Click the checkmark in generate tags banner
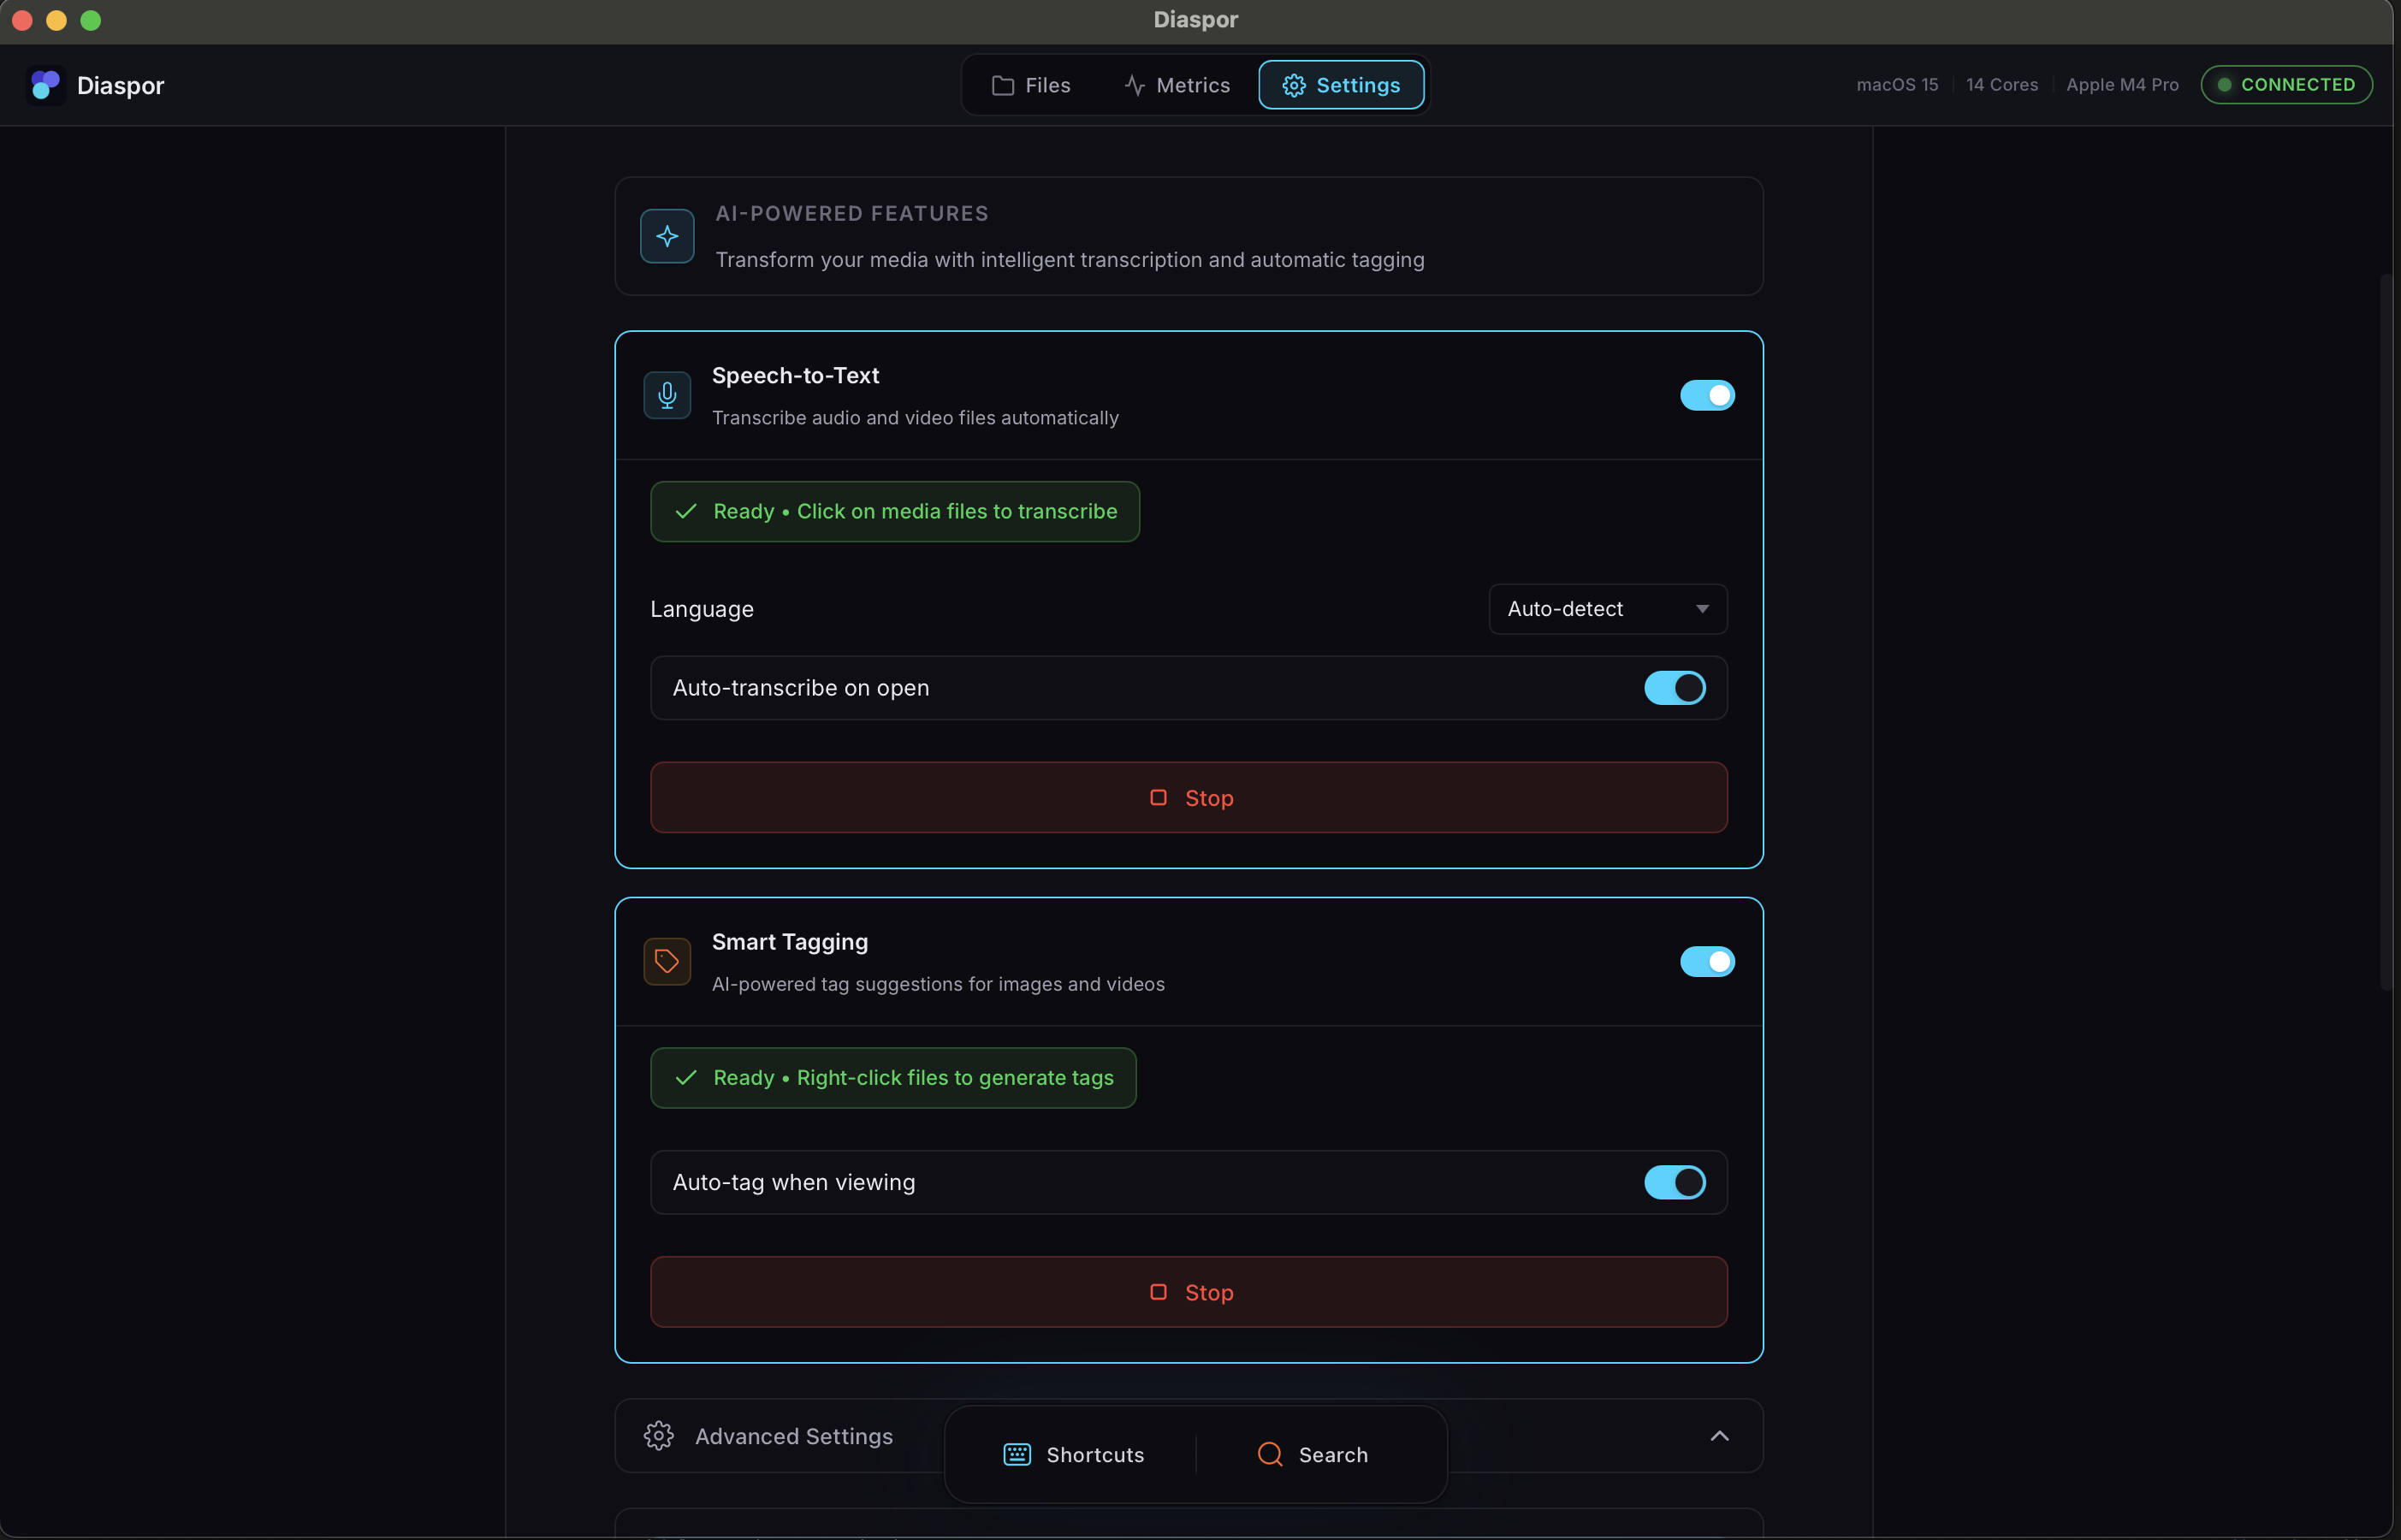2401x1540 pixels. point(686,1078)
